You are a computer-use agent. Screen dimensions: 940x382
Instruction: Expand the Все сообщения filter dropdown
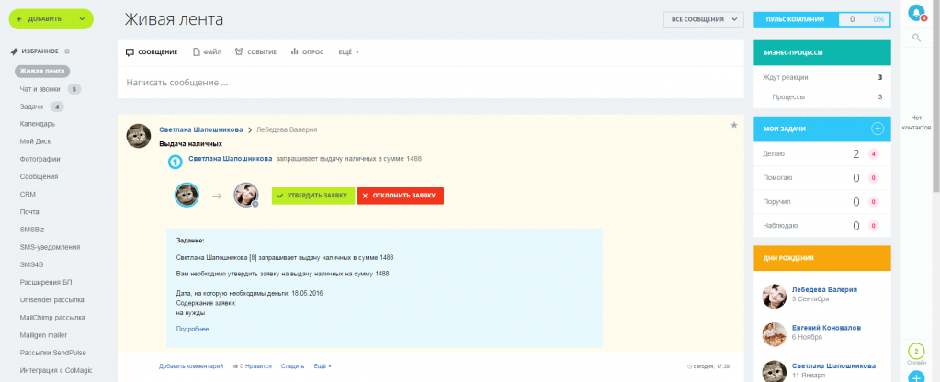coord(703,20)
